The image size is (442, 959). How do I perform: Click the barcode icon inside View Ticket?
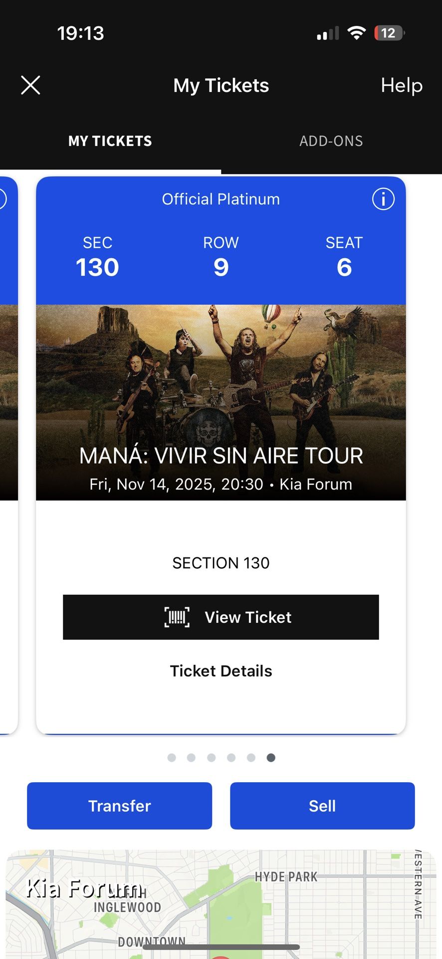click(176, 617)
